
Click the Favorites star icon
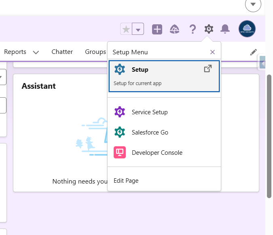click(x=126, y=29)
